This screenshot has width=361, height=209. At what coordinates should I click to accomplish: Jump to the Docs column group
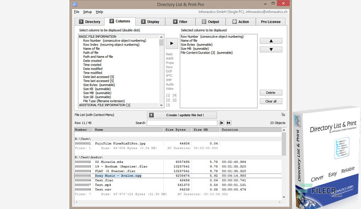[169, 67]
